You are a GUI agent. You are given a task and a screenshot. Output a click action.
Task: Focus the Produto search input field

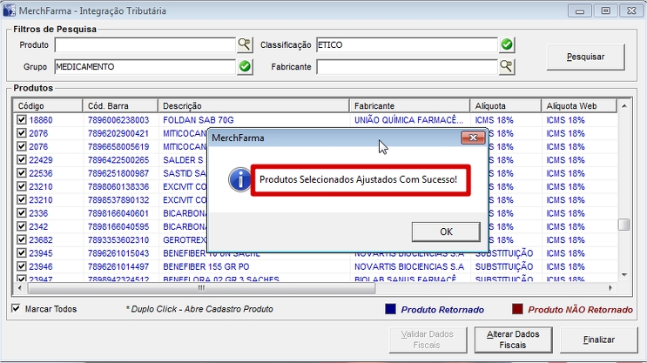pos(145,44)
